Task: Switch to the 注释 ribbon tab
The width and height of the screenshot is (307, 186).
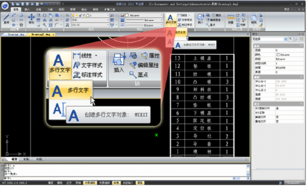Action: coord(38,9)
